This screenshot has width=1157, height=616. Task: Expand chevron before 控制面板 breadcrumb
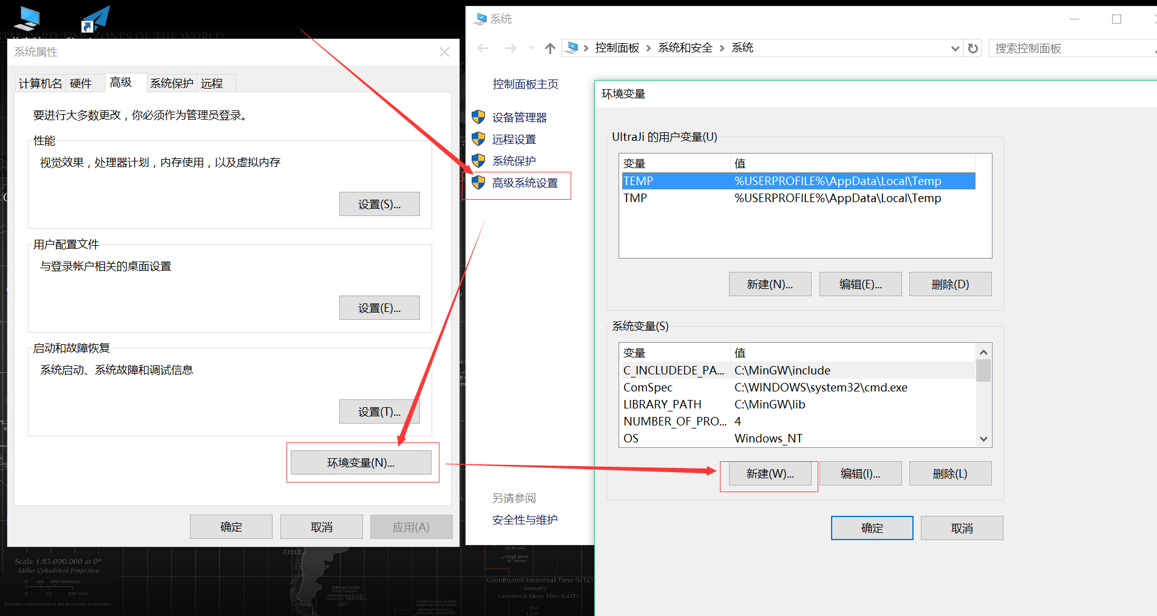point(586,48)
